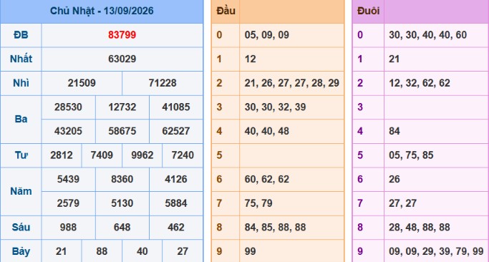Select fourth prize number 7240

pyautogui.click(x=183, y=155)
